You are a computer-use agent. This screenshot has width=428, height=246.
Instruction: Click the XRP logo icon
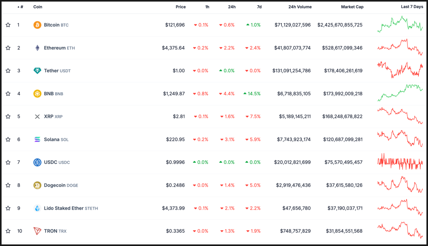click(x=37, y=117)
